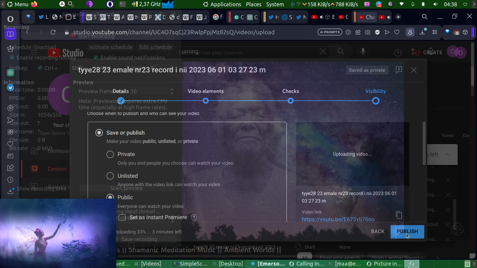Send feedback using the exclamation icon

[399, 70]
